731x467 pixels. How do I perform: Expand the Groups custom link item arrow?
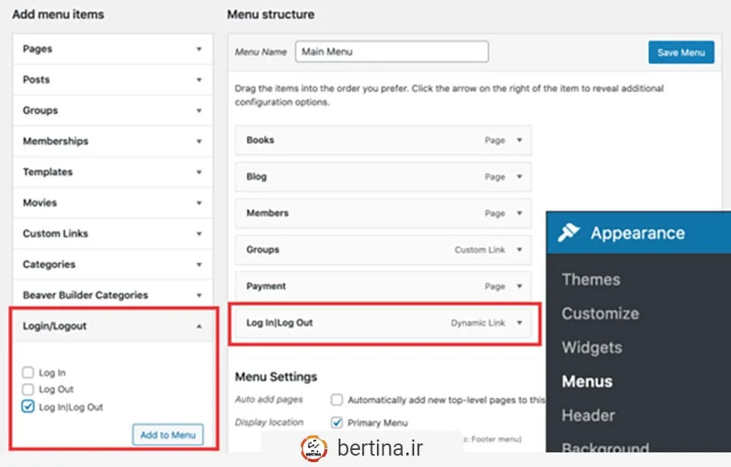tap(519, 250)
